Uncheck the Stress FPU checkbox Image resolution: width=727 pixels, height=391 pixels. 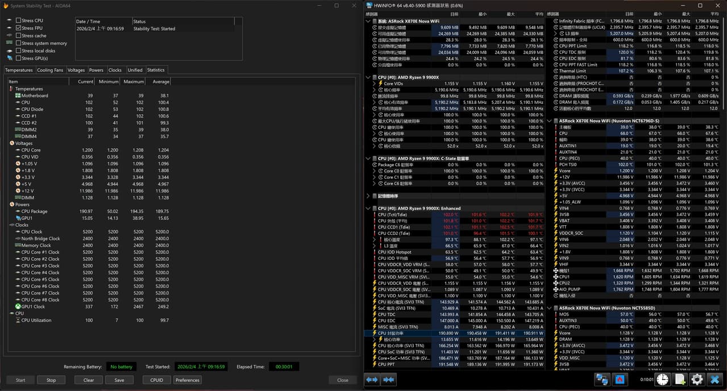tap(18, 28)
